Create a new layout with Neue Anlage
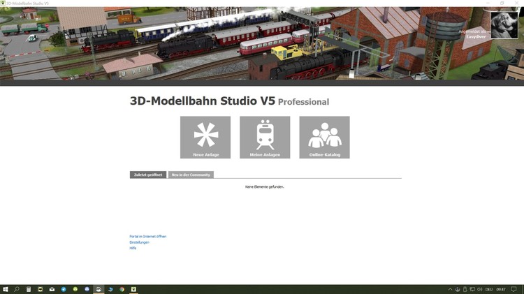This screenshot has width=524, height=294. pos(205,138)
